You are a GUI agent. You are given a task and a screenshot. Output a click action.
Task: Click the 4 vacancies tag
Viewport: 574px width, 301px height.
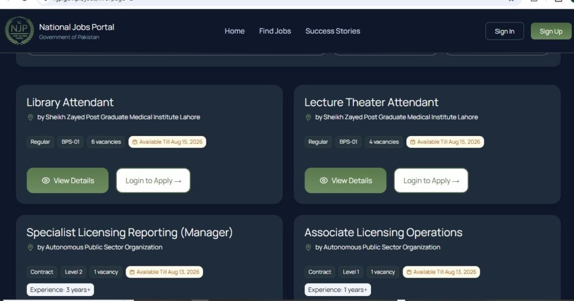pyautogui.click(x=384, y=142)
